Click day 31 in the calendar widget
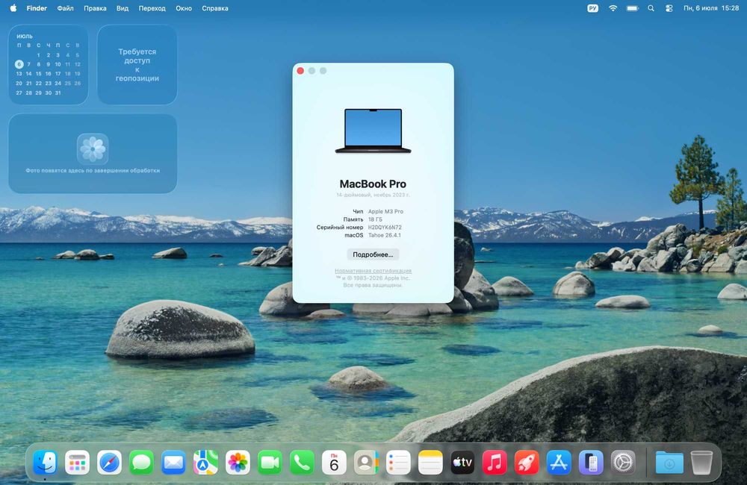 point(58,93)
